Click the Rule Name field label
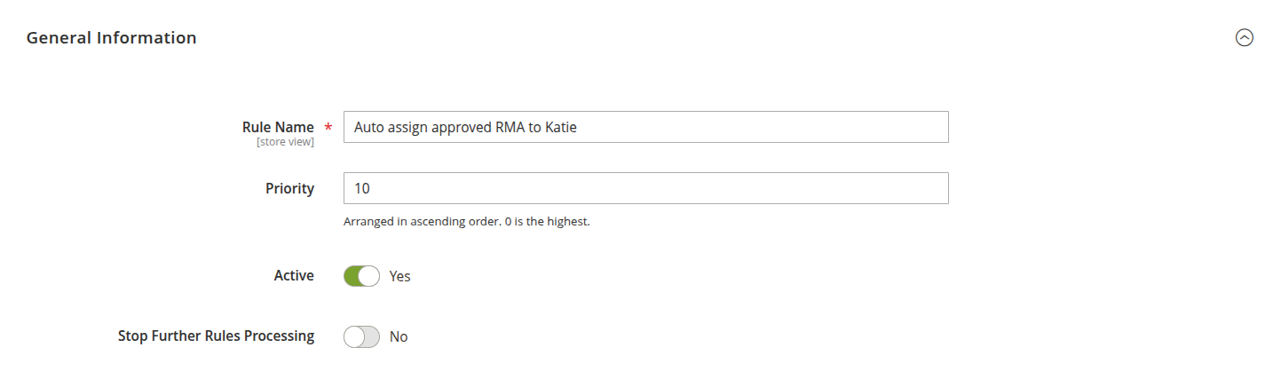The width and height of the screenshot is (1281, 379). (x=278, y=127)
